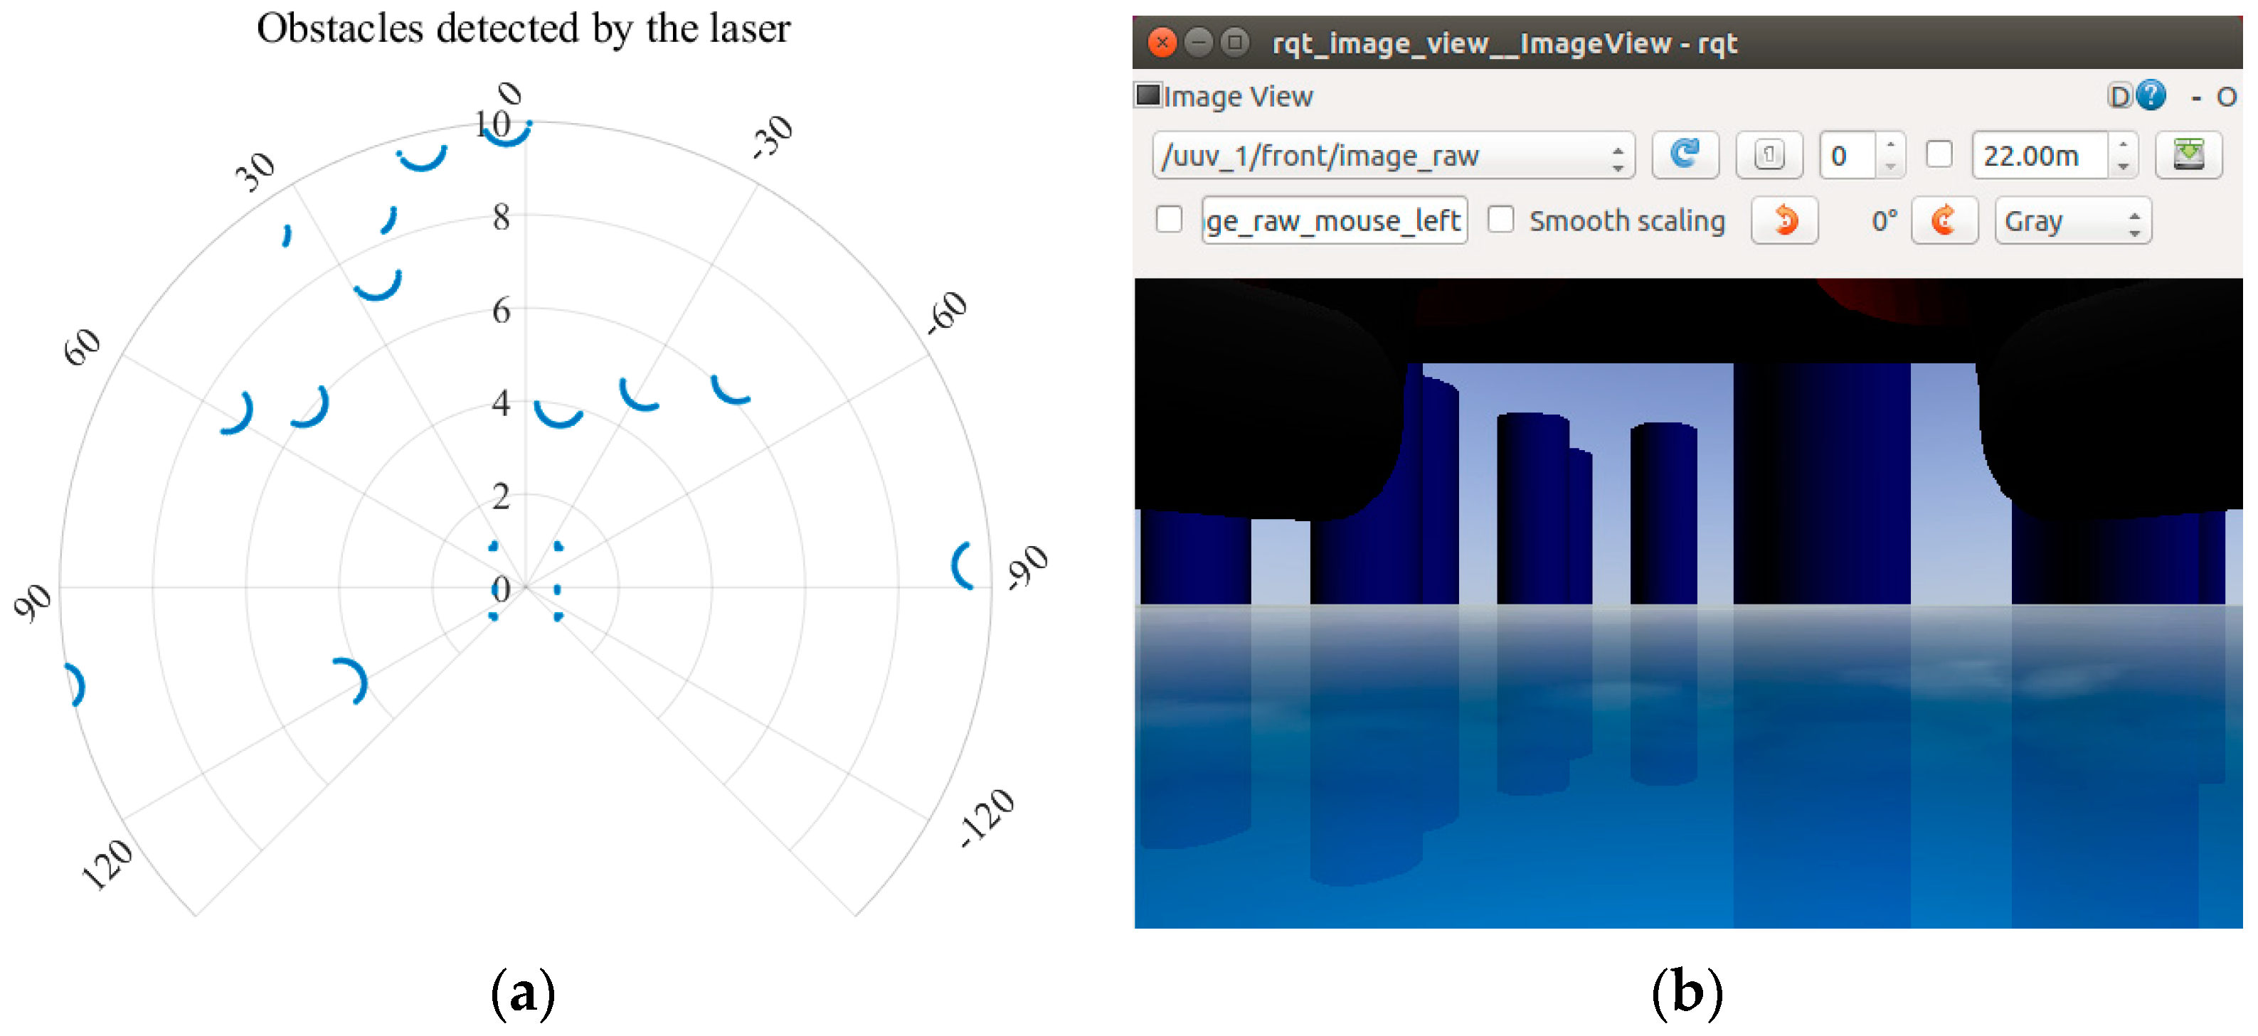Enable Smooth scaling checkbox
Viewport: 2258px width, 1036px height.
tap(1500, 219)
